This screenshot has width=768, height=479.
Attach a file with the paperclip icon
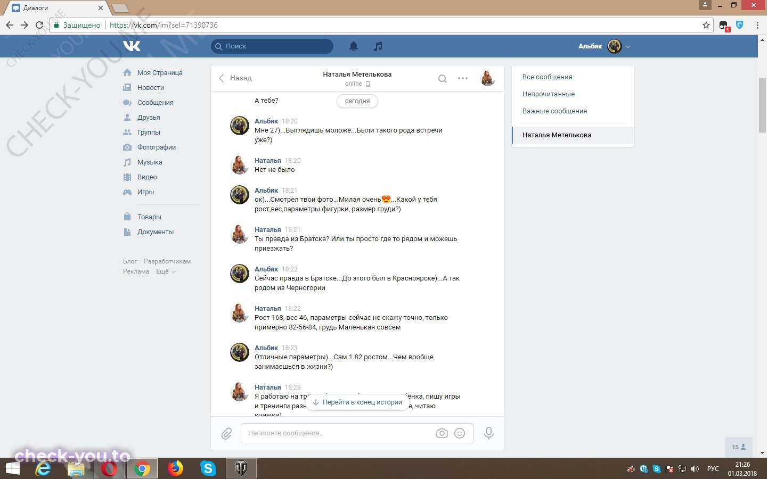point(226,434)
